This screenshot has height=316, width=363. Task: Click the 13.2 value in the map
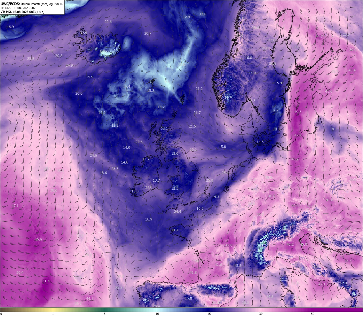point(161,107)
